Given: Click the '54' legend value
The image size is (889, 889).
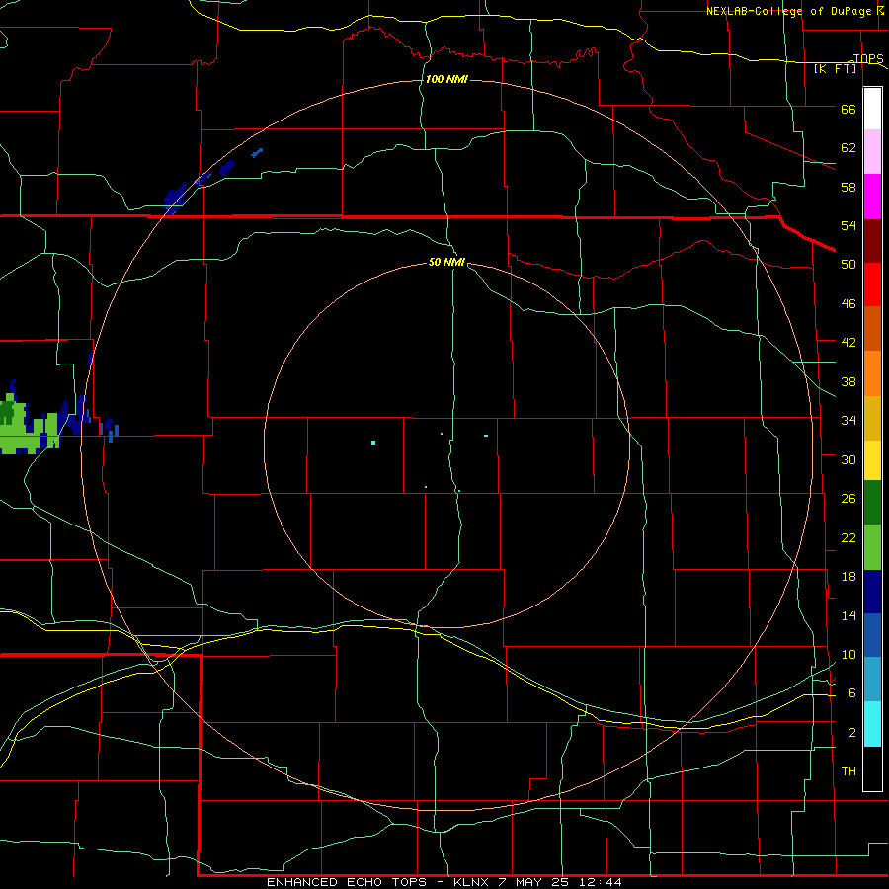Looking at the screenshot, I should (x=849, y=225).
